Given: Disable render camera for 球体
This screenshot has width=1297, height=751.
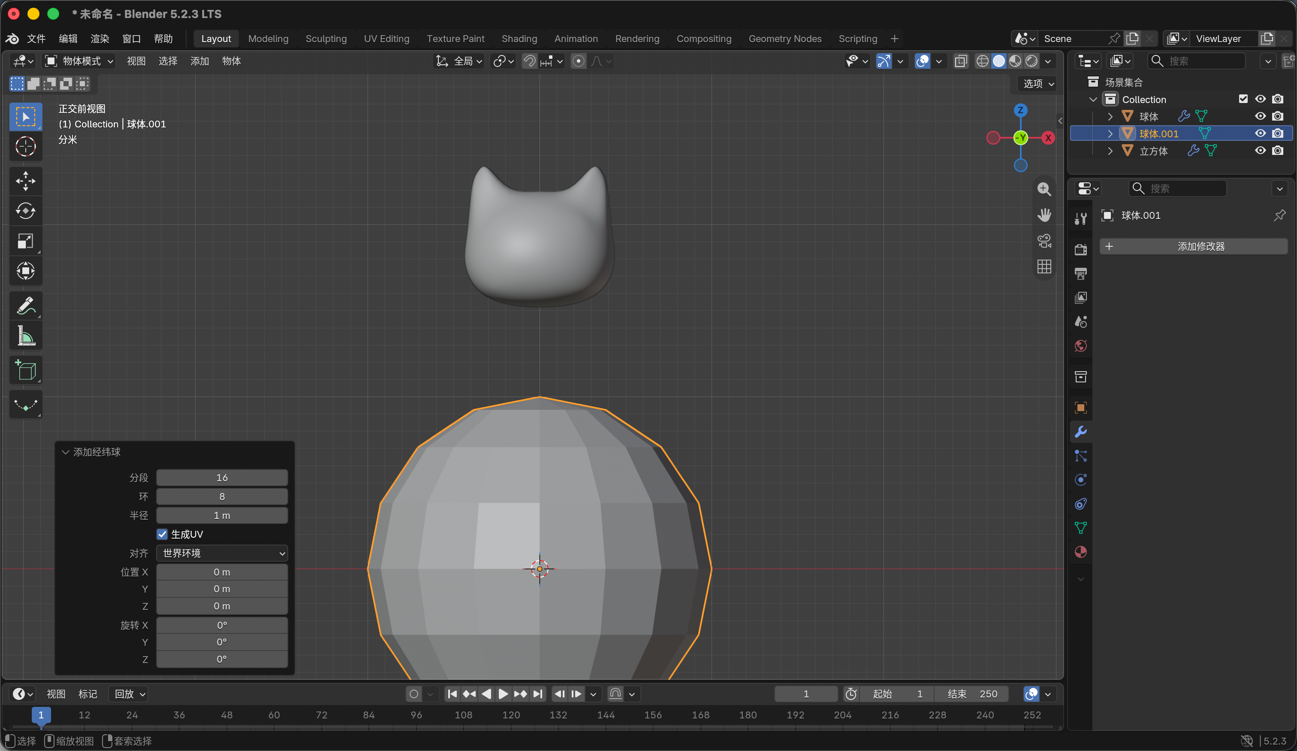Looking at the screenshot, I should (x=1277, y=116).
